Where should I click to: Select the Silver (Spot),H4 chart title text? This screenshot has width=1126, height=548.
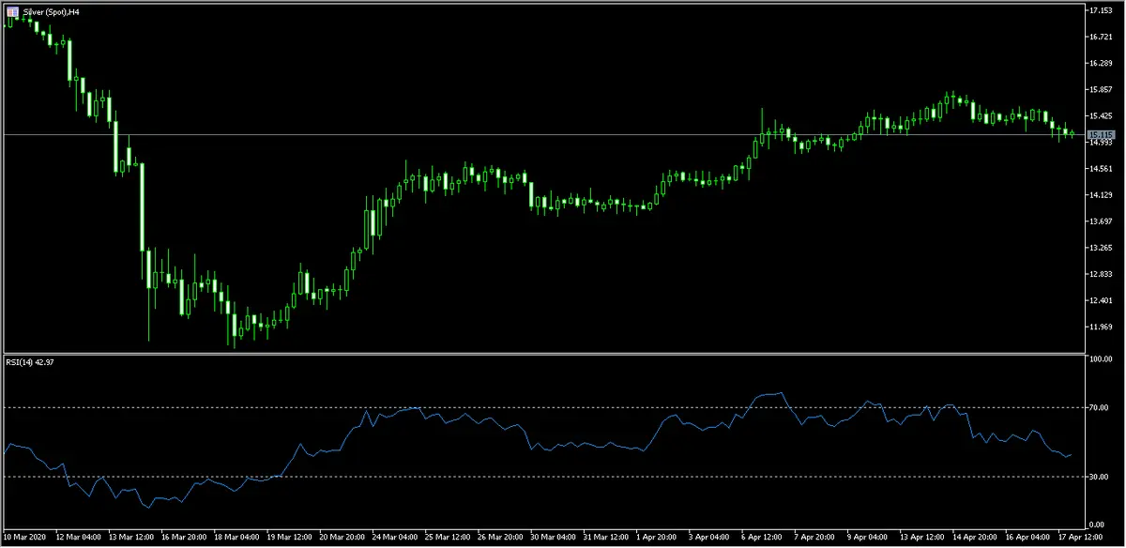pos(47,9)
